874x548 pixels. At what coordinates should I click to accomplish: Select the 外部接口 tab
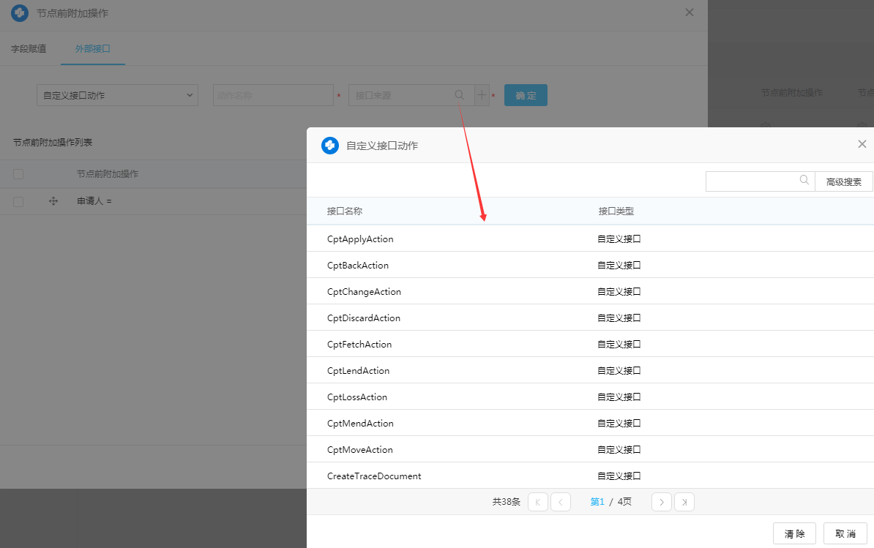coord(92,49)
